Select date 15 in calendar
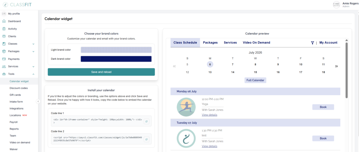 [255, 72]
